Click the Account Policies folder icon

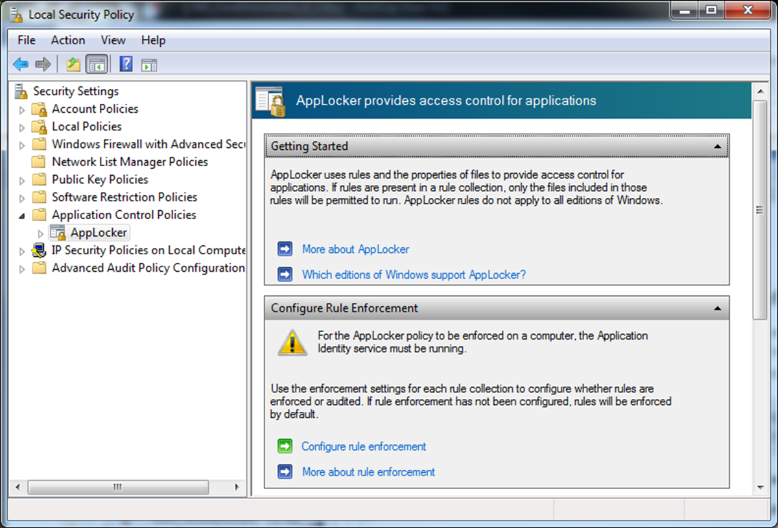pos(40,109)
